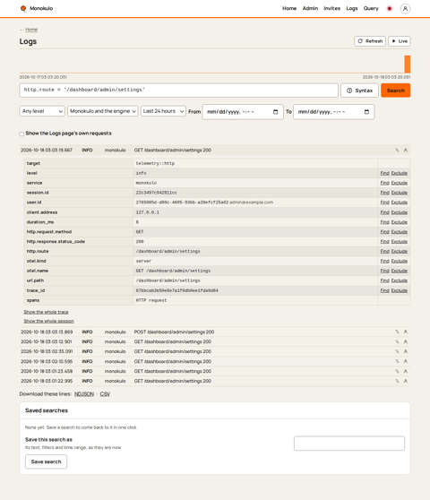Click the Refresh button
430x500 pixels.
pos(370,41)
